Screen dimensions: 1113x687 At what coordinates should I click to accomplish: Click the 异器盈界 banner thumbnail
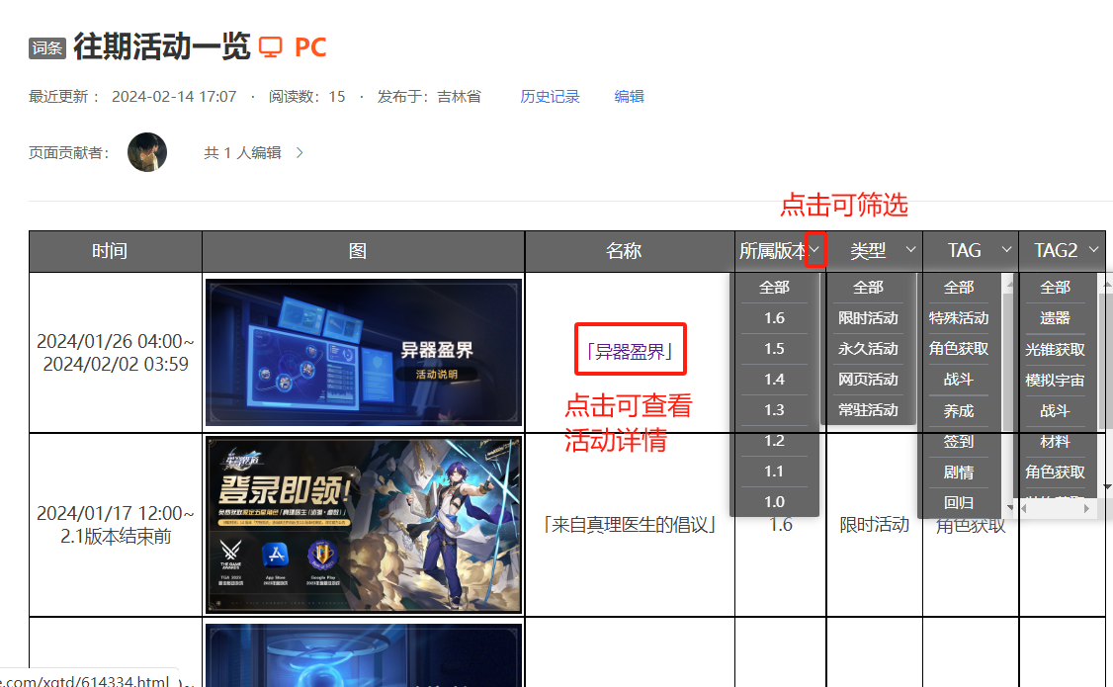pos(363,353)
